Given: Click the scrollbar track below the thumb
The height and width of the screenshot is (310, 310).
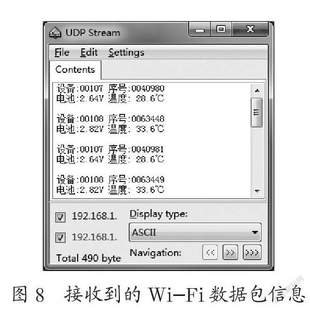Looking at the screenshot, I should click(257, 156).
